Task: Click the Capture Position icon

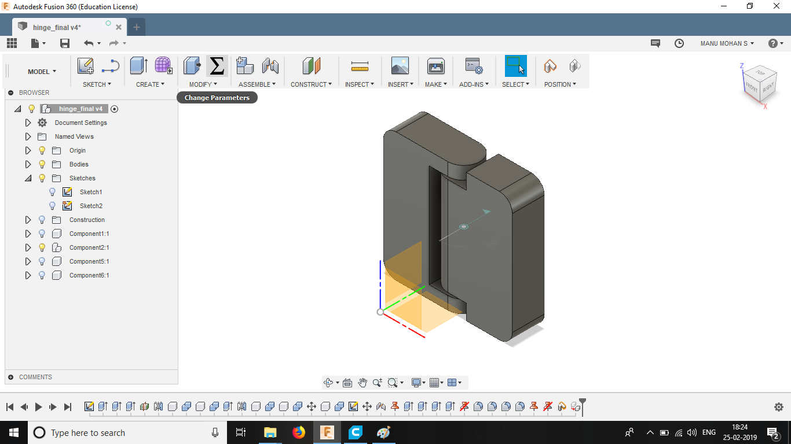Action: [x=550, y=66]
